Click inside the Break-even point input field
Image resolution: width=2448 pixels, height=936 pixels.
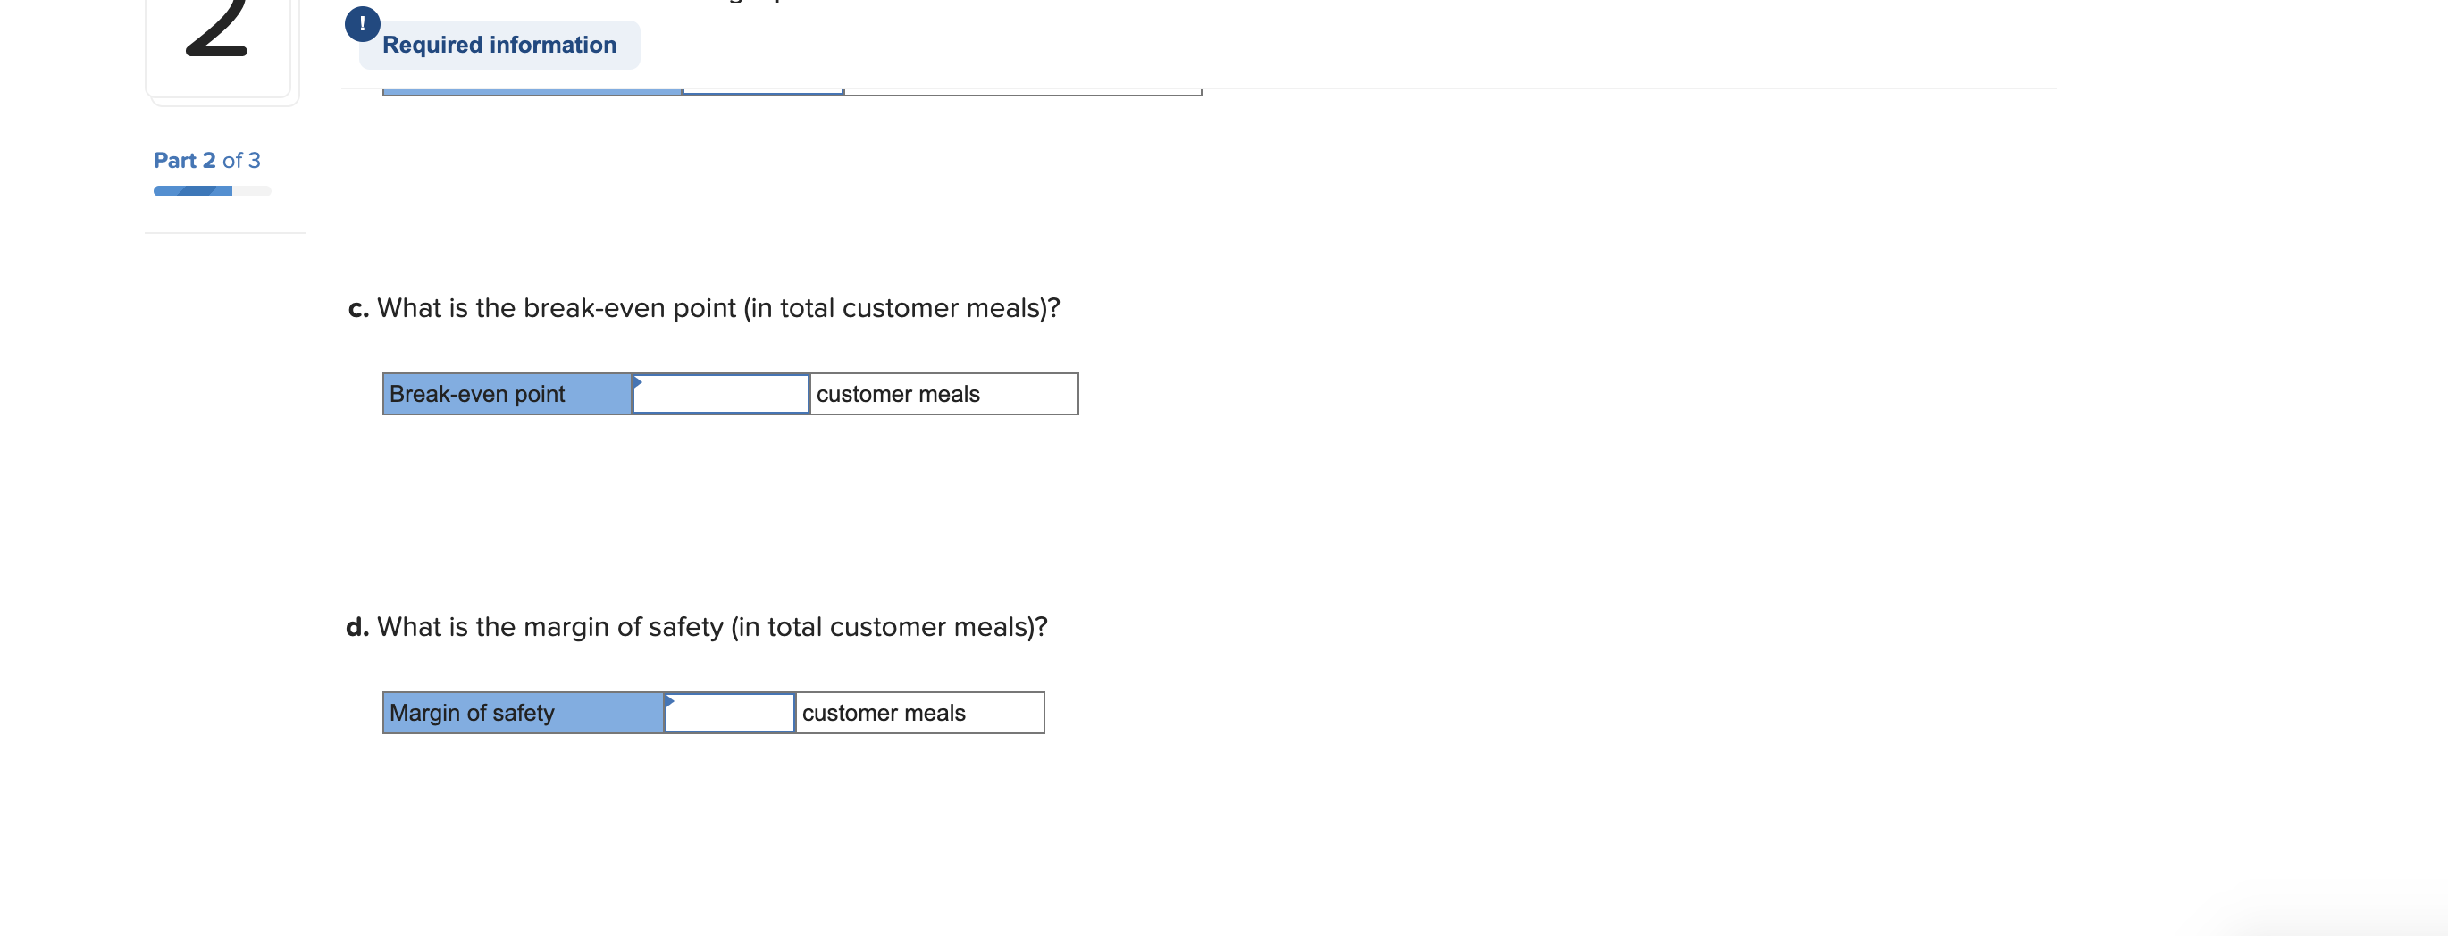click(x=719, y=393)
